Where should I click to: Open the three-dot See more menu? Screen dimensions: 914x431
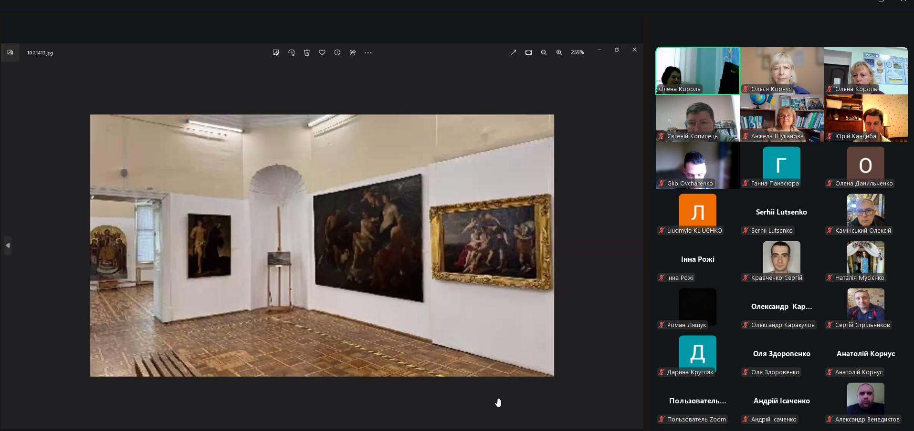click(x=368, y=53)
